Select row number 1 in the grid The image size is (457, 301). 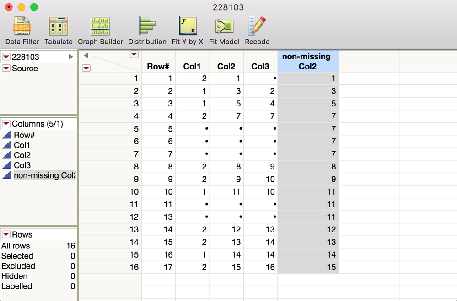click(110, 79)
